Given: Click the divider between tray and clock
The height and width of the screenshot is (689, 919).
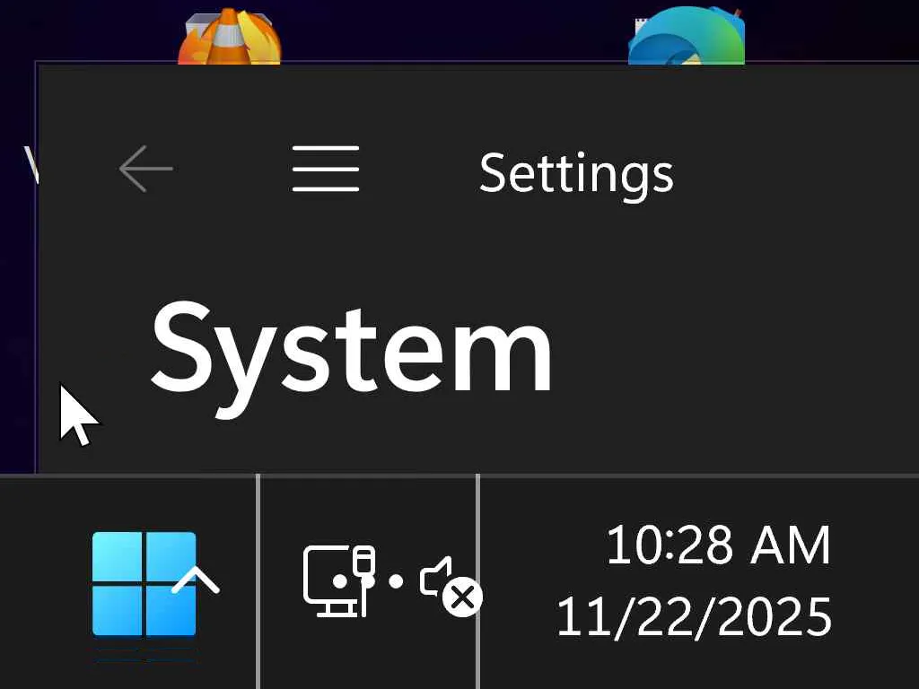Looking at the screenshot, I should point(478,581).
